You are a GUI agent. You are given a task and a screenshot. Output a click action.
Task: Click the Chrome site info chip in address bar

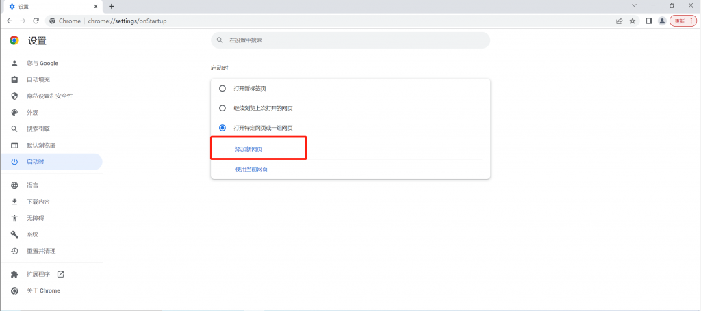(x=65, y=21)
